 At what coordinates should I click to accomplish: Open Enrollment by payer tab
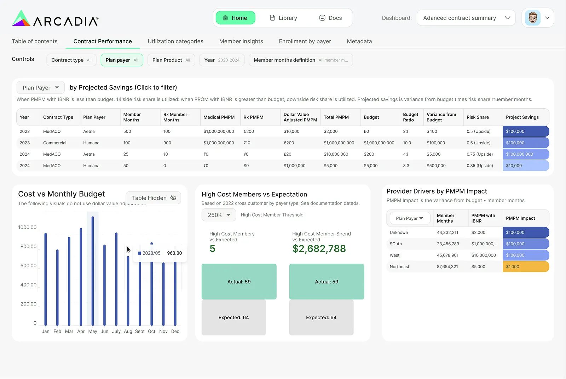click(x=305, y=41)
